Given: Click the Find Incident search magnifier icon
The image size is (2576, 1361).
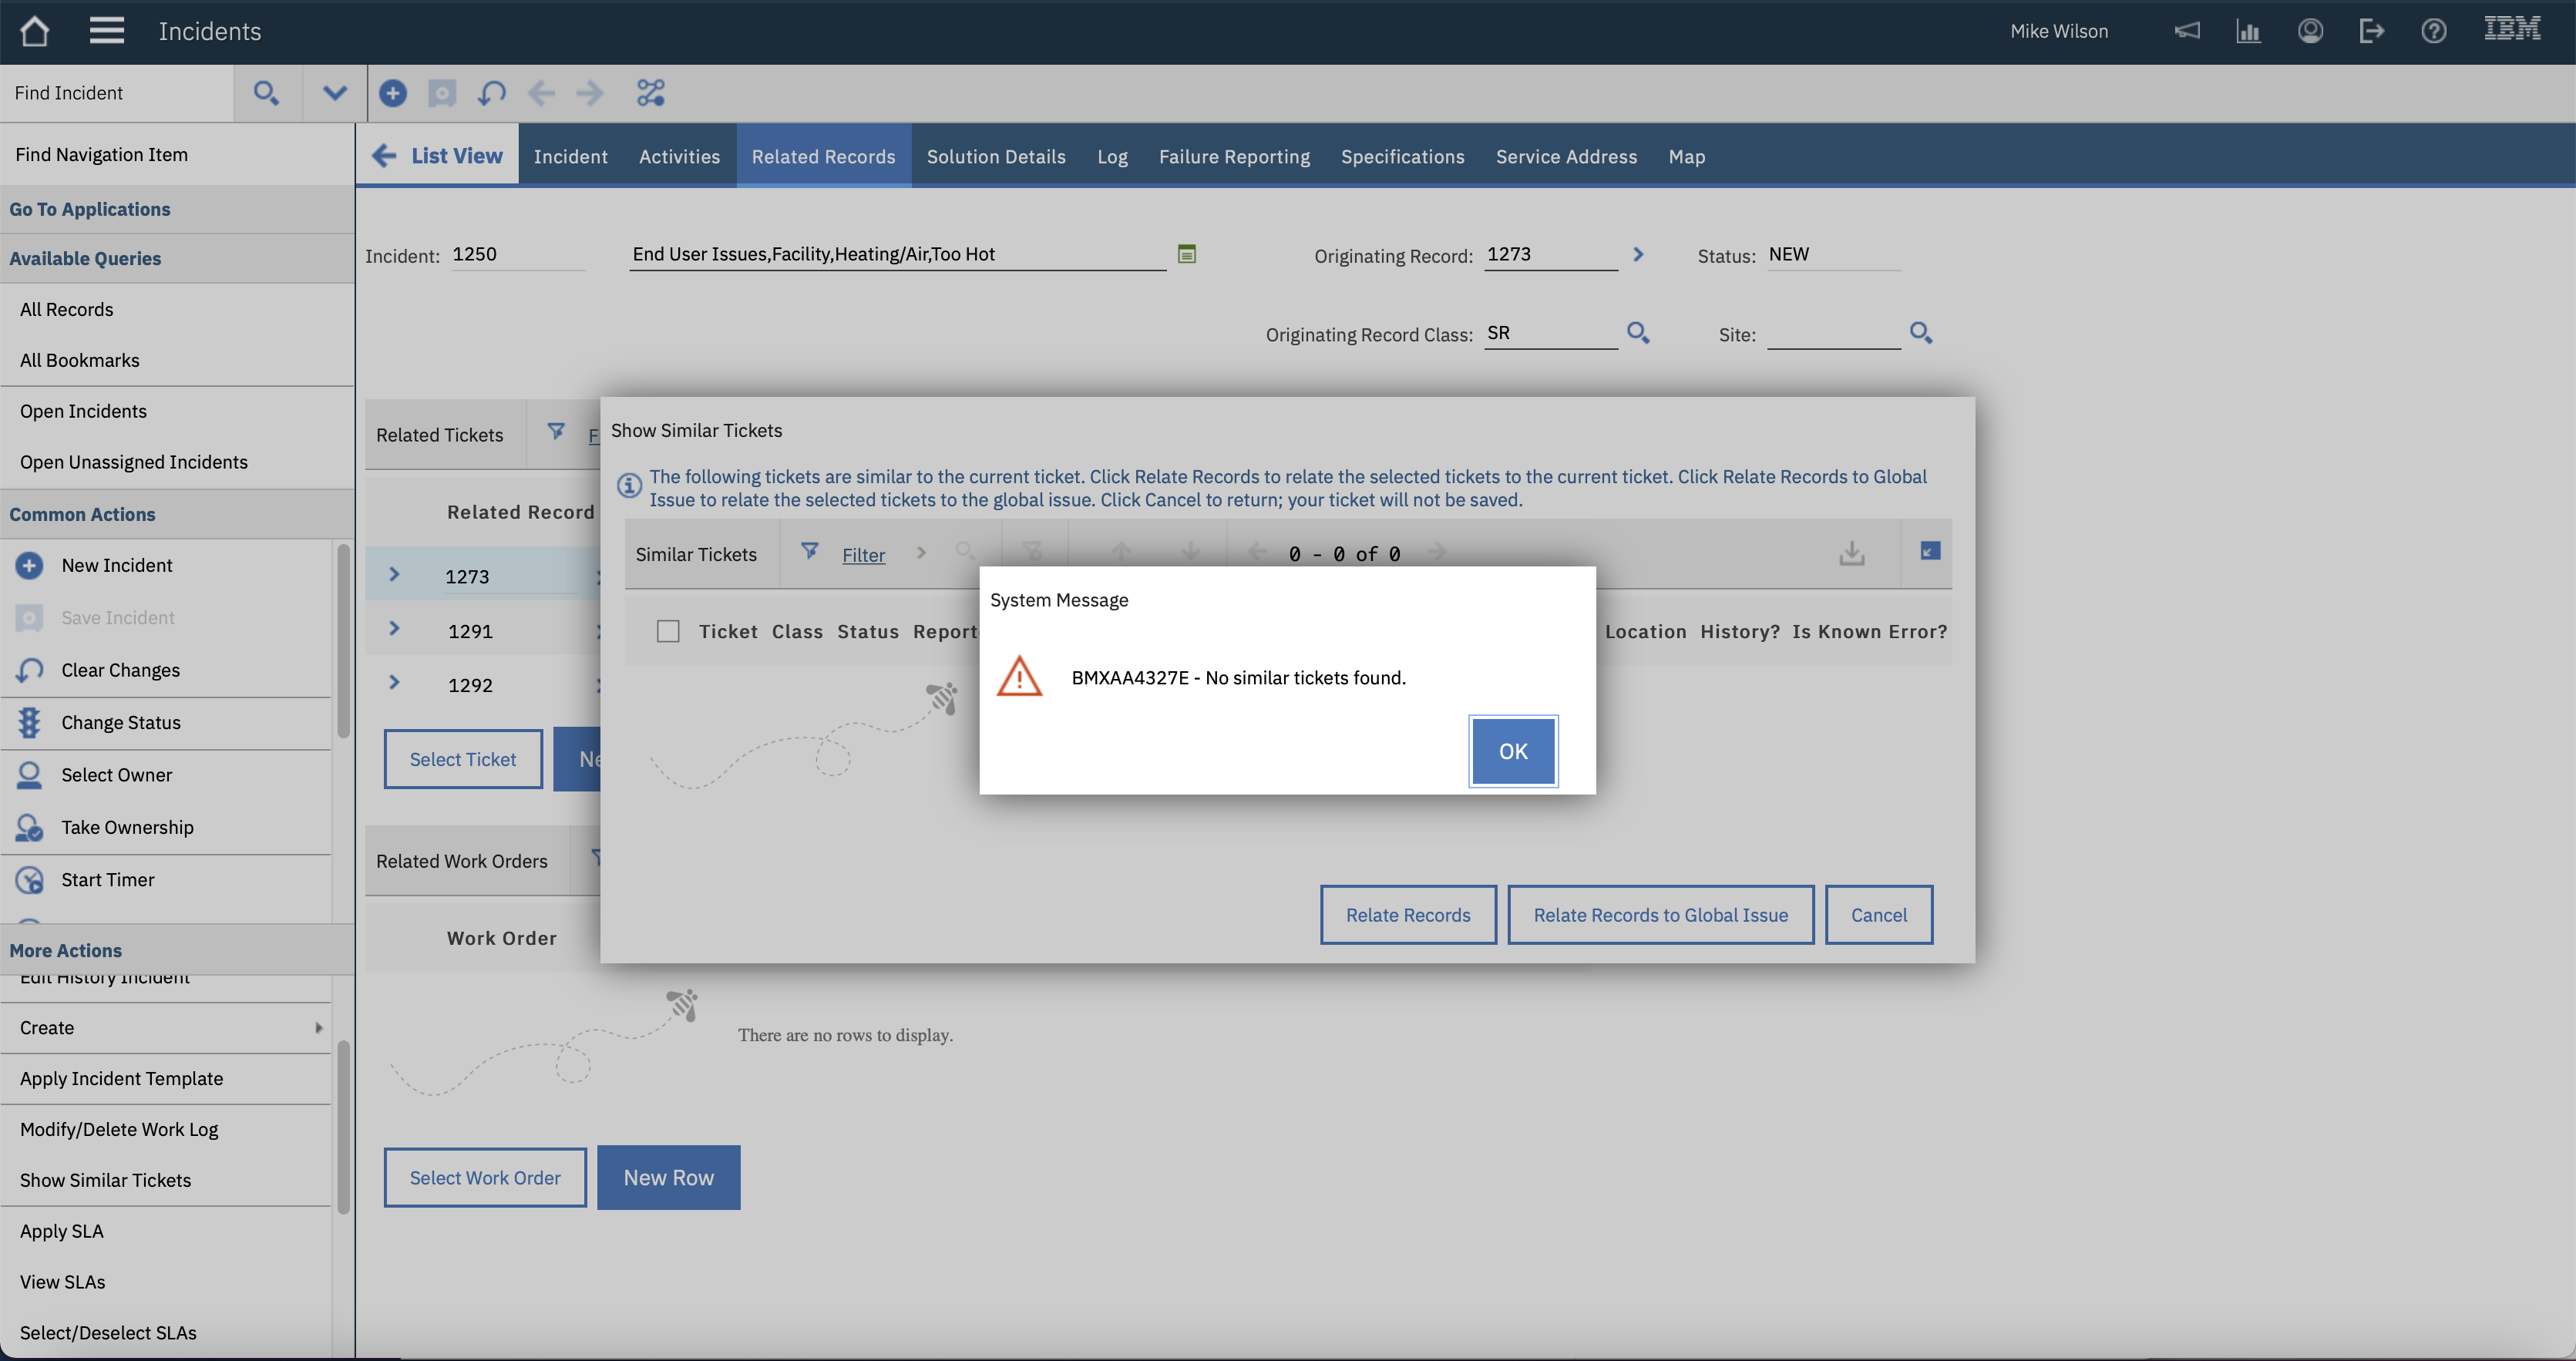Looking at the screenshot, I should tap(265, 93).
